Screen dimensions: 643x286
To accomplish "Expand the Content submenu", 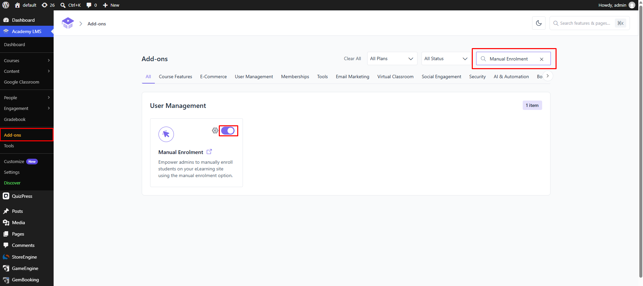I will click(27, 71).
